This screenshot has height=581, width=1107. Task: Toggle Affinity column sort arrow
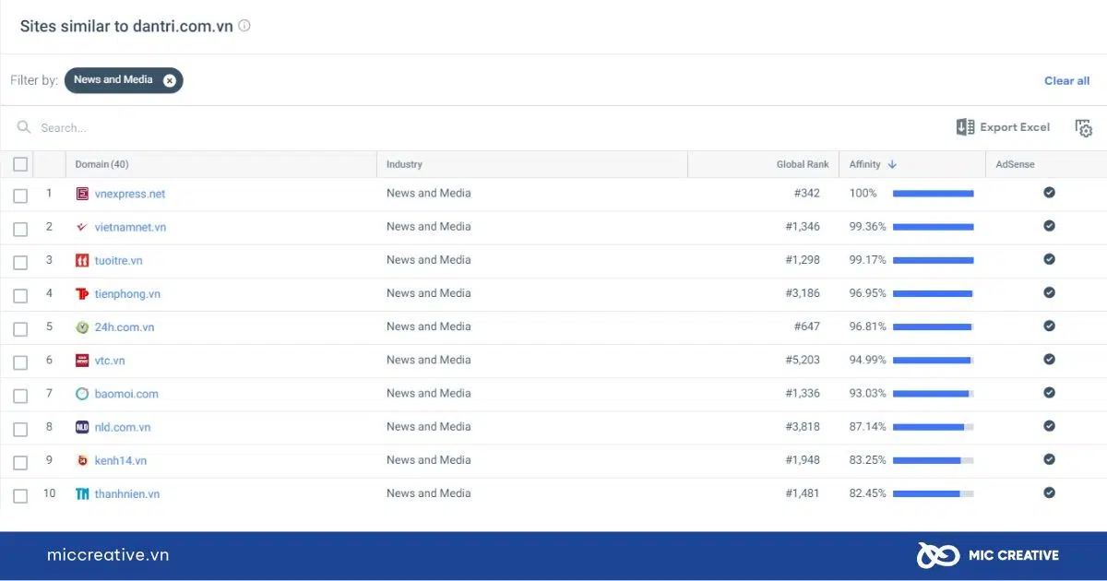892,164
